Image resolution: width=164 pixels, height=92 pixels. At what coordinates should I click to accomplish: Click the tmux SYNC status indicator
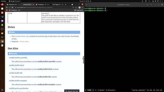89,90
